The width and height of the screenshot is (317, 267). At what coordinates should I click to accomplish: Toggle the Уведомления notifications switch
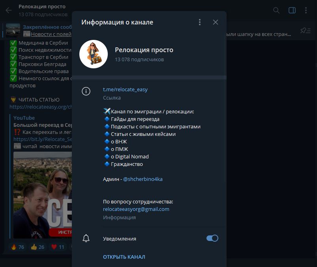[212, 238]
